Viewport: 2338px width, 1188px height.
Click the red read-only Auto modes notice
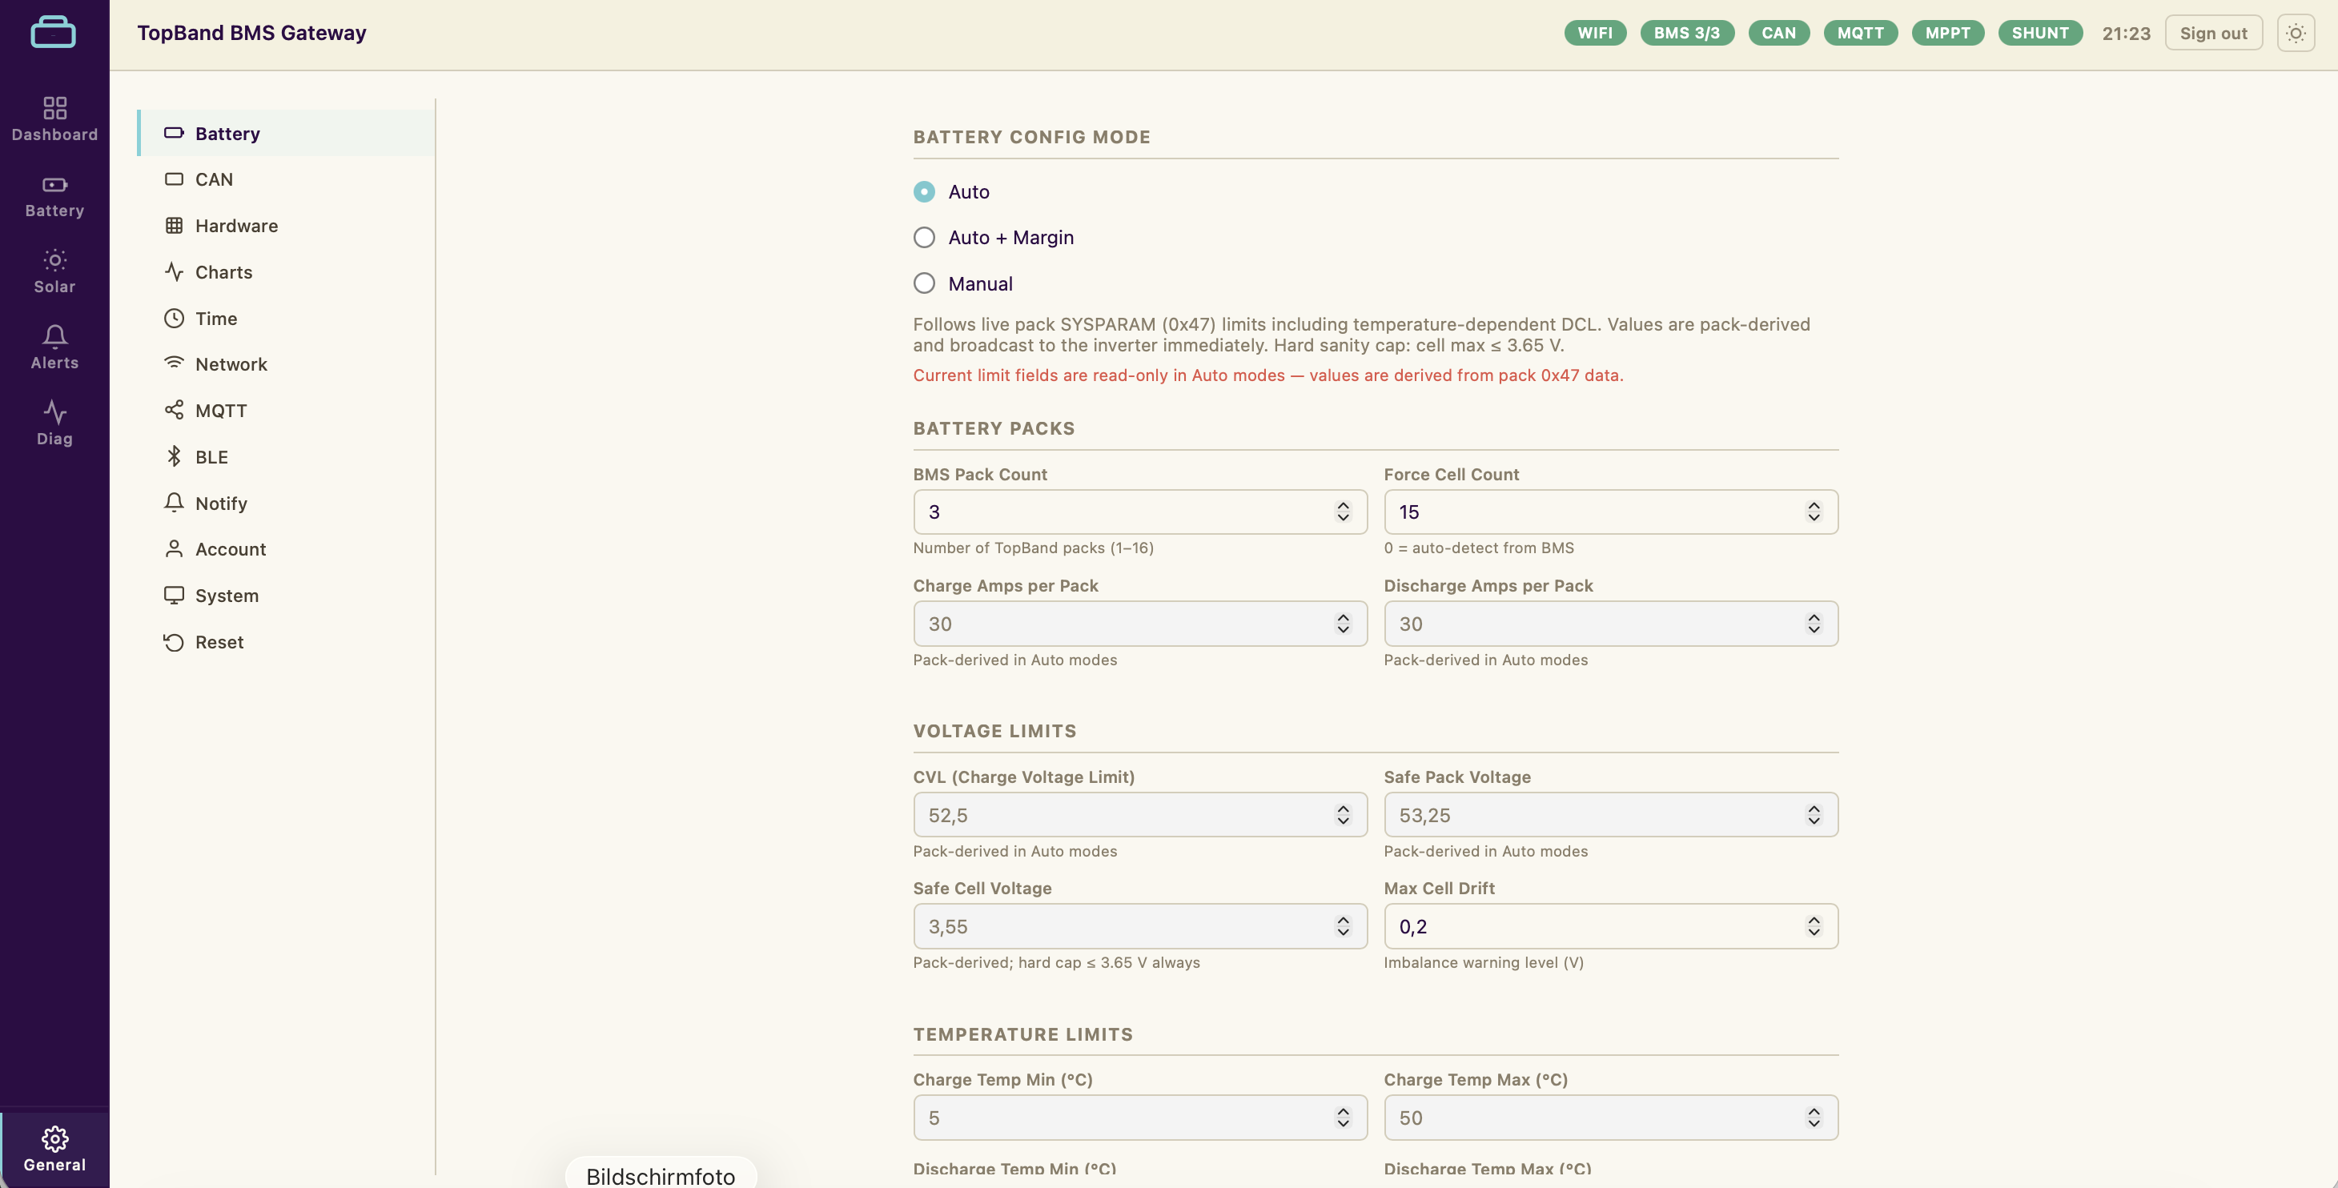(1268, 375)
